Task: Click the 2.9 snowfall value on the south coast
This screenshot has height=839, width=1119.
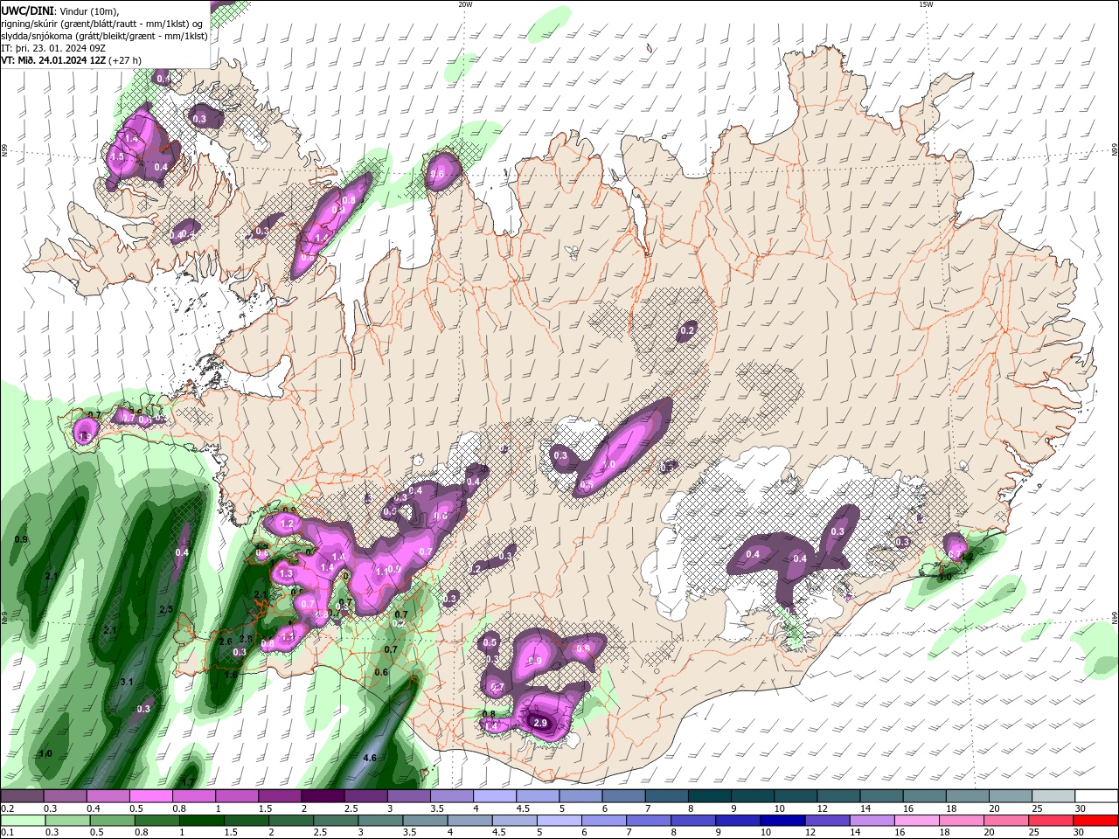Action: [540, 724]
